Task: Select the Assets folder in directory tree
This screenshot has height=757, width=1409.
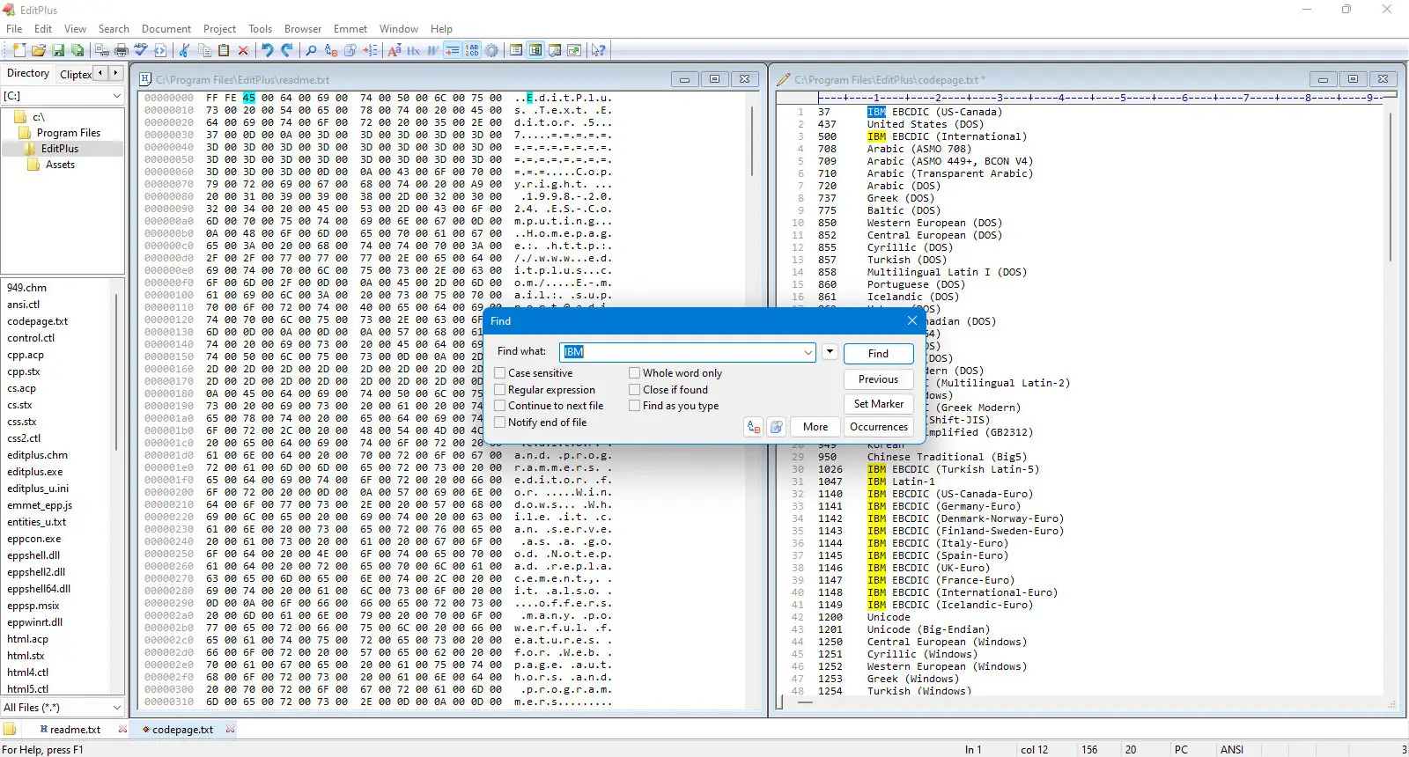Action: pos(60,165)
